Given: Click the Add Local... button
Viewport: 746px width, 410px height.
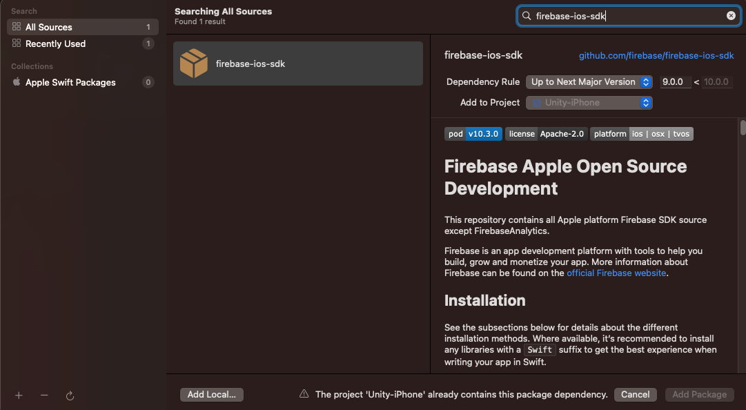Looking at the screenshot, I should pos(211,394).
